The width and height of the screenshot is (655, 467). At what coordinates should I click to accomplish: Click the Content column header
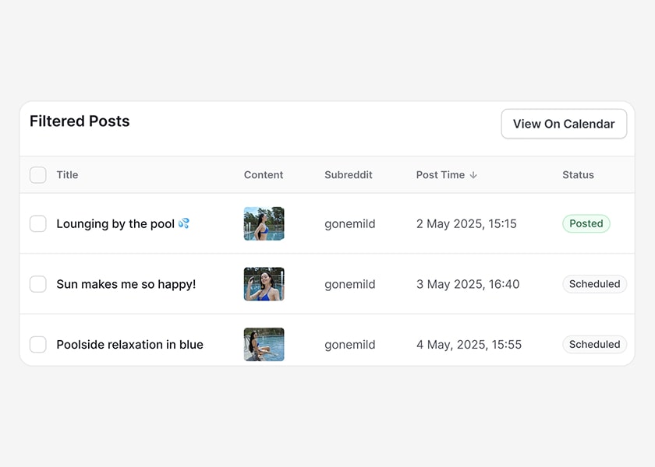click(264, 175)
